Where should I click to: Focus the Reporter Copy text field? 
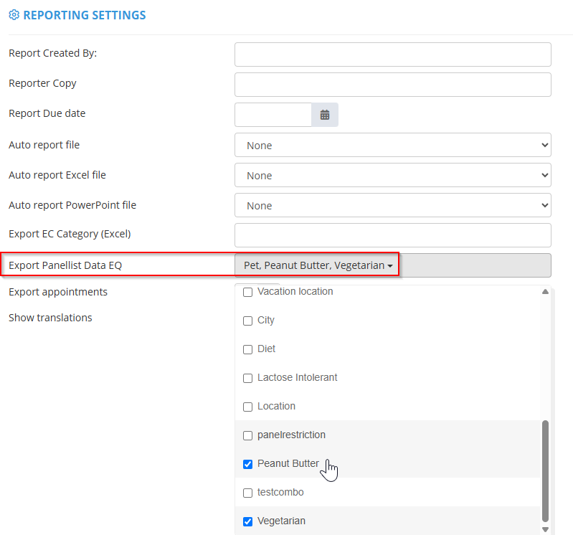tap(392, 85)
